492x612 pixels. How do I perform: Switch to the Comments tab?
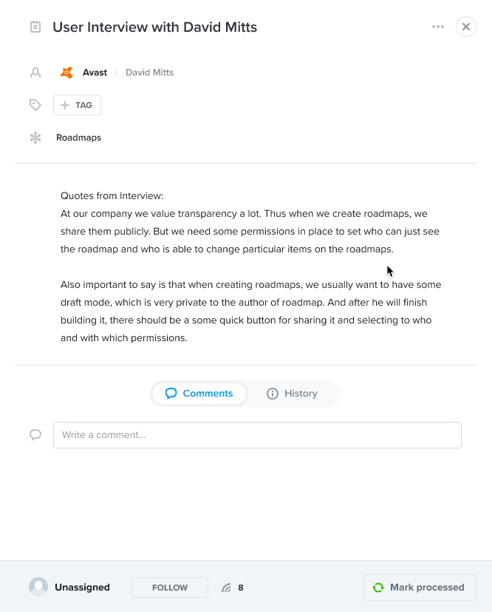(199, 394)
